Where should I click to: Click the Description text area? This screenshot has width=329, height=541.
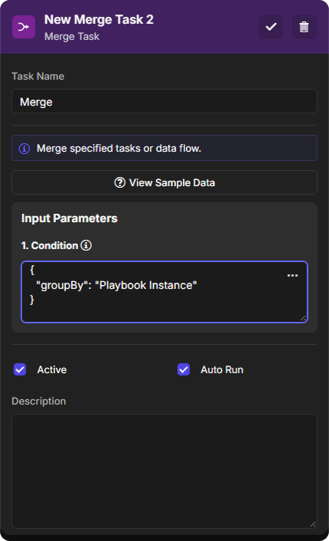coord(164,471)
